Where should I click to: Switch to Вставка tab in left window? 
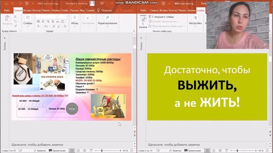[27, 10]
